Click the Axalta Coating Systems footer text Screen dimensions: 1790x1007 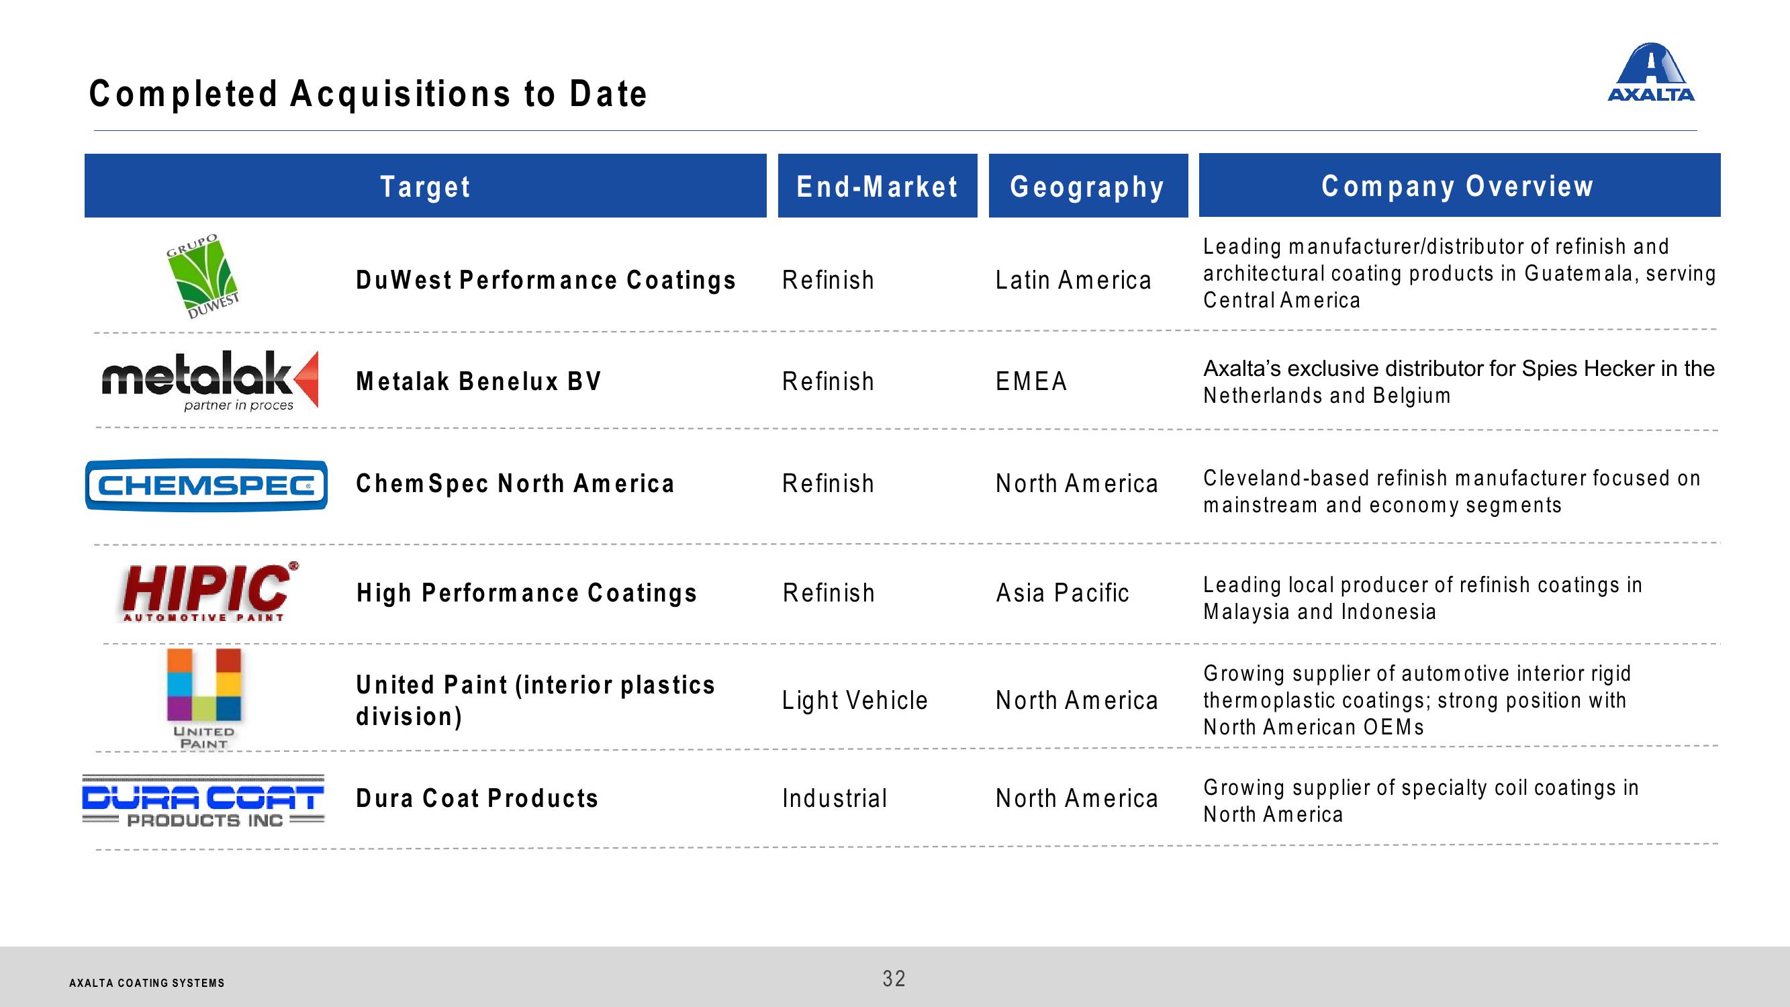146,983
